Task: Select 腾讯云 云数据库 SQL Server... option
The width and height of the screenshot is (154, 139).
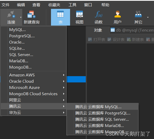Action: coord(102,119)
